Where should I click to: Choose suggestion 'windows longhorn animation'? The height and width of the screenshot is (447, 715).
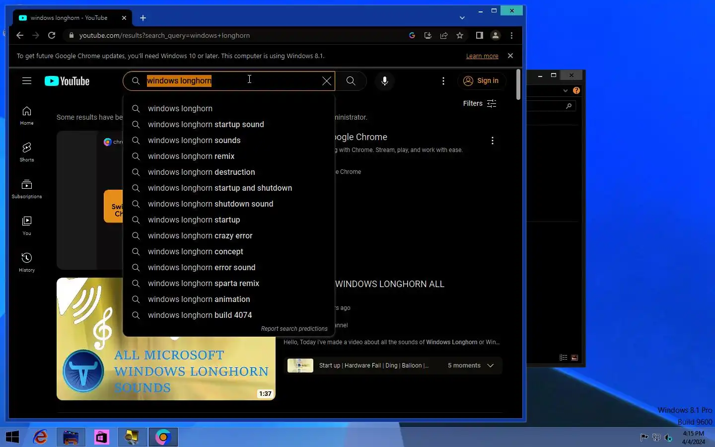(229, 299)
